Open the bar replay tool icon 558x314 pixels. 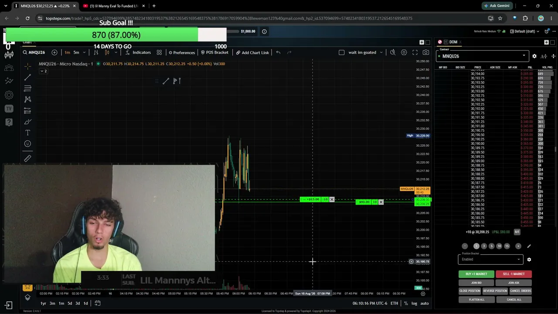(96, 52)
